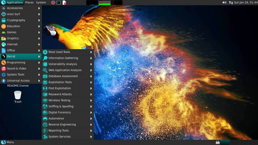Click the system monitor graph in top panel
Screen dimensions: 258x145
105,3
